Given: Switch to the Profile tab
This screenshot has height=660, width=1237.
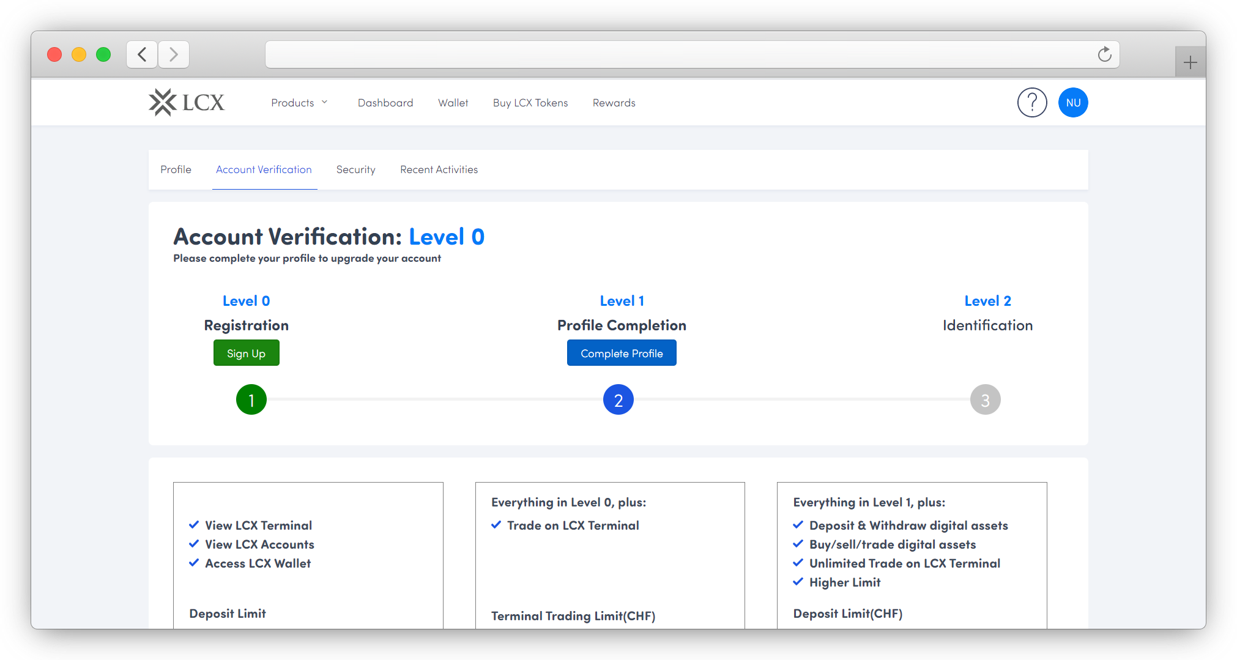Looking at the screenshot, I should pyautogui.click(x=176, y=169).
